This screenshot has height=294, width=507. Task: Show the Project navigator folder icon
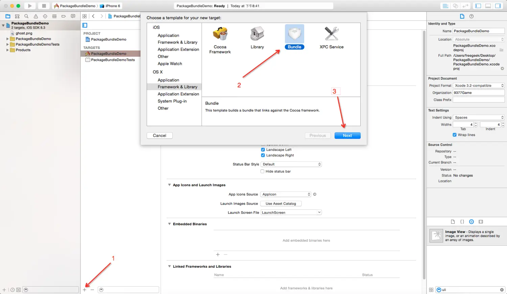[x=8, y=16]
